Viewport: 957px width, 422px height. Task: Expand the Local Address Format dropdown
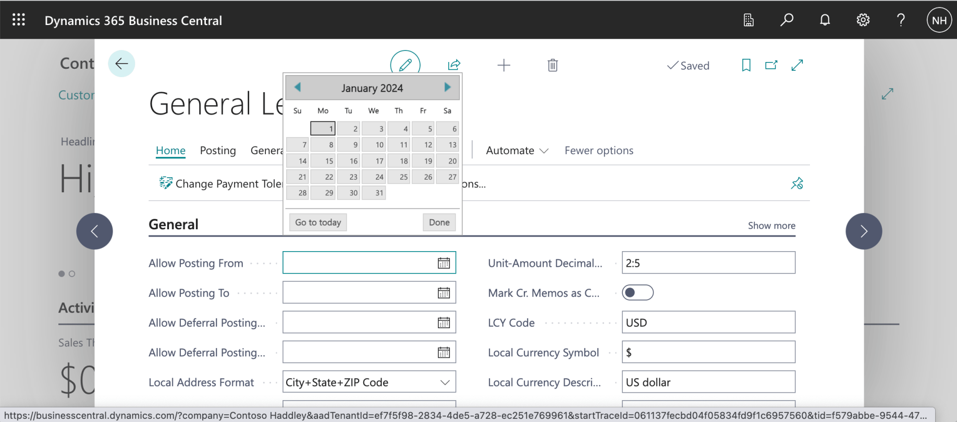(x=445, y=382)
